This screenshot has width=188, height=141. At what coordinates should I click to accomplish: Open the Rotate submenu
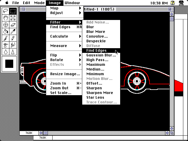pyautogui.click(x=65, y=60)
